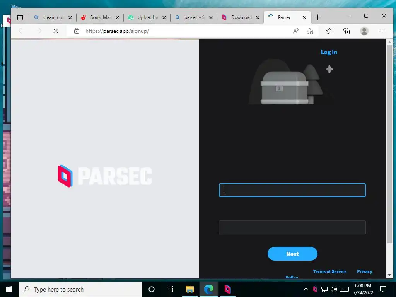Image resolution: width=396 pixels, height=297 pixels.
Task: Open the Windows Start menu
Action: 9,289
